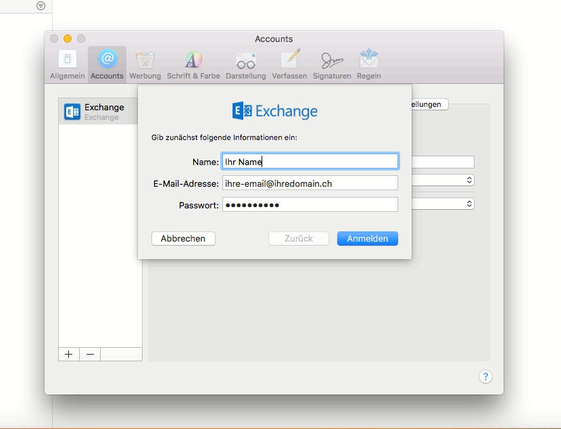Open Darstellung viewing preferences

pyautogui.click(x=246, y=64)
